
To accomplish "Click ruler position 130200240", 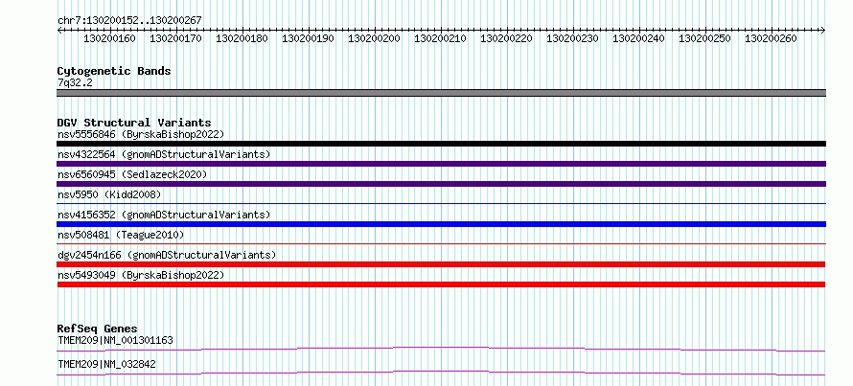I will click(638, 38).
